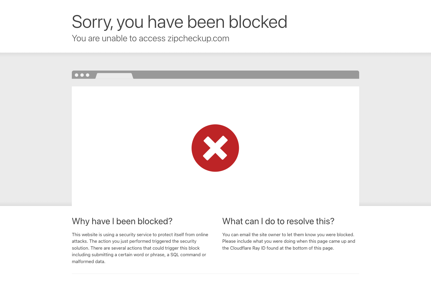The width and height of the screenshot is (431, 287).
Task: Click the third dot in browser illustration
Action: [x=88, y=75]
